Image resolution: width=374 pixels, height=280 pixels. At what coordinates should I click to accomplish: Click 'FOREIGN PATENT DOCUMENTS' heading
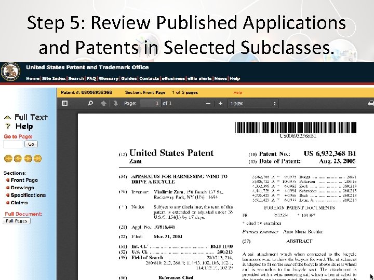click(x=299, y=208)
